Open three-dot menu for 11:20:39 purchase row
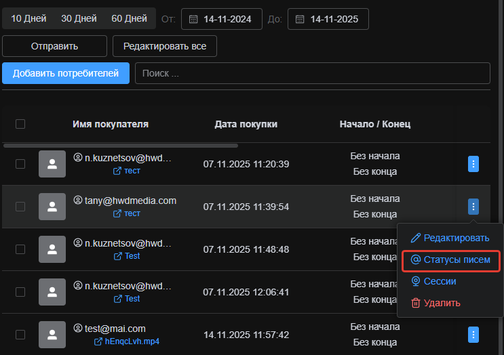504x355 pixels. 473,164
